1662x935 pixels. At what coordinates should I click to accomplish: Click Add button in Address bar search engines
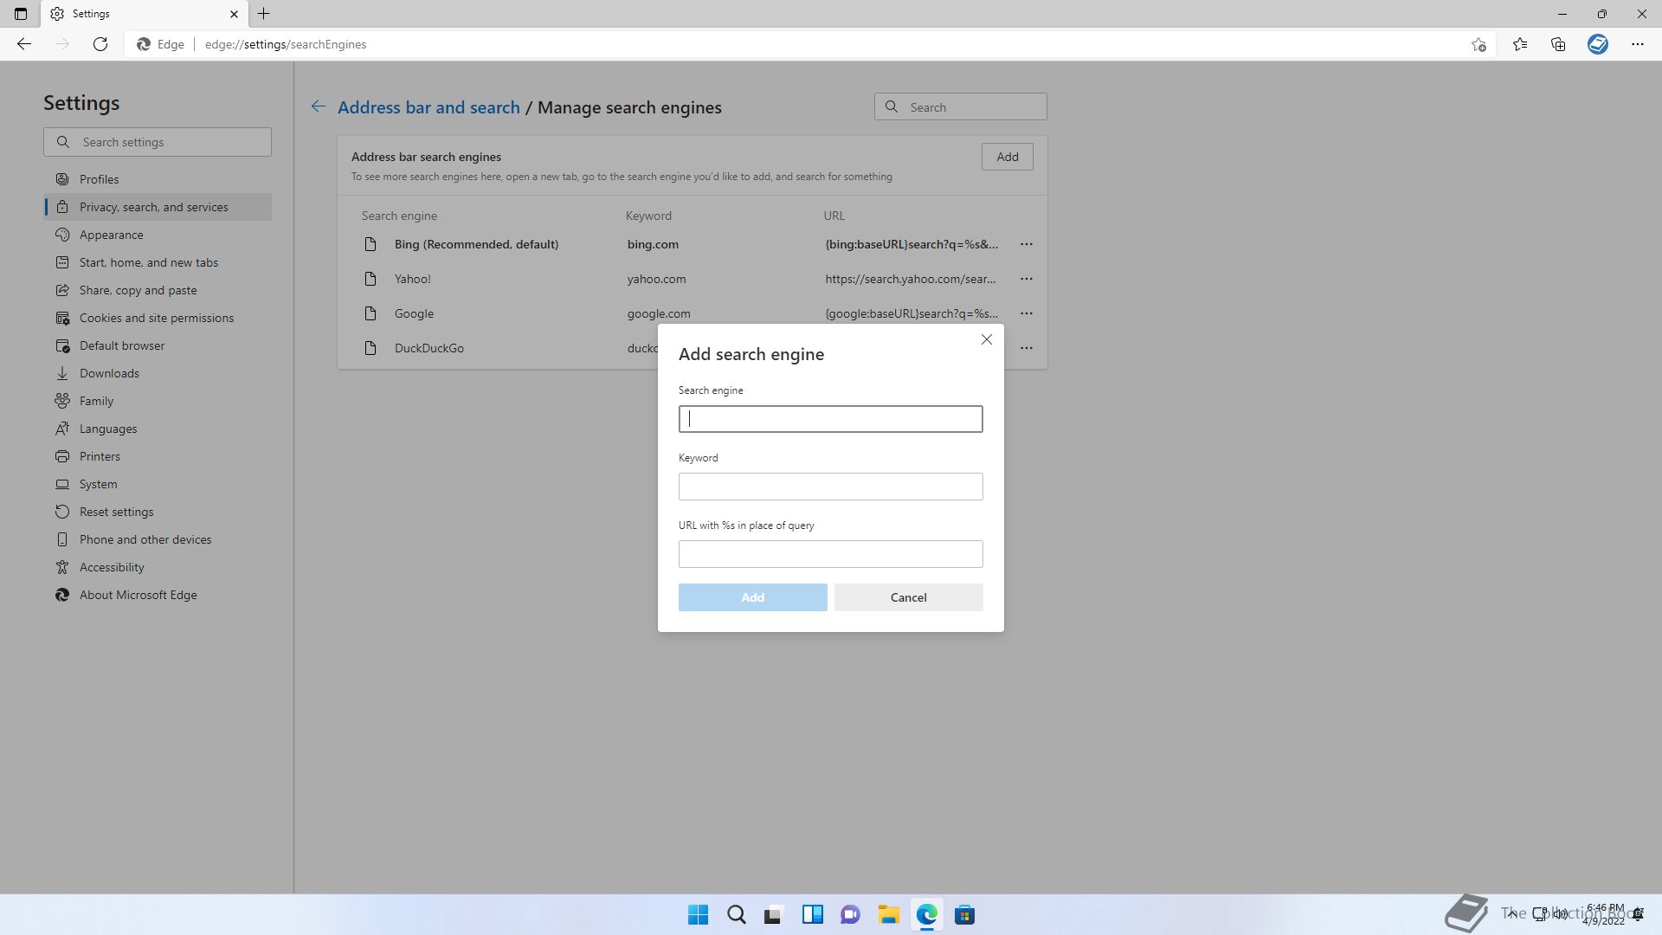[1007, 157]
